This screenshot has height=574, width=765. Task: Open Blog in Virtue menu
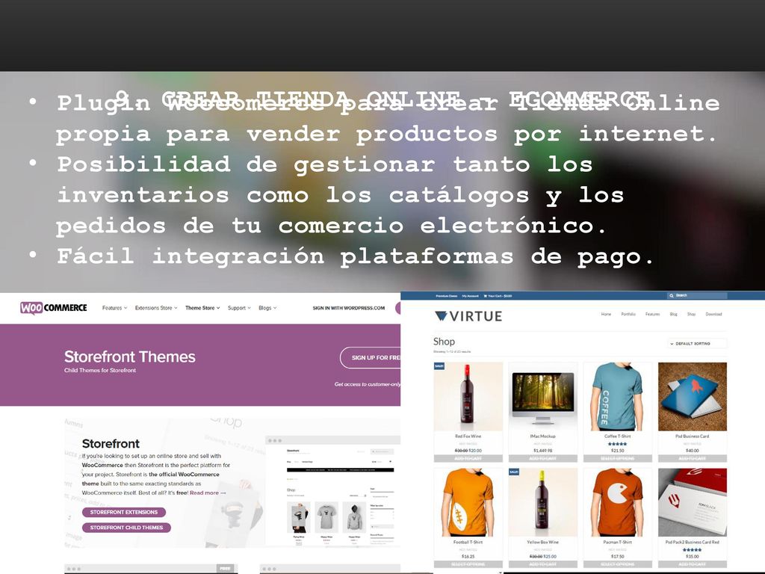[674, 315]
